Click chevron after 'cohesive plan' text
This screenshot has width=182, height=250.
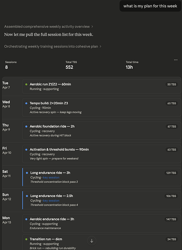point(100,46)
